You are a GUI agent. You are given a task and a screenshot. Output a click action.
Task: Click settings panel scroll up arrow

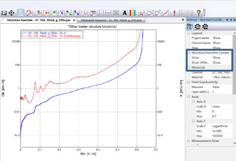click(x=234, y=33)
